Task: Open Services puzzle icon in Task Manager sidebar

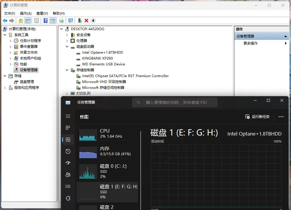Action: (68, 198)
